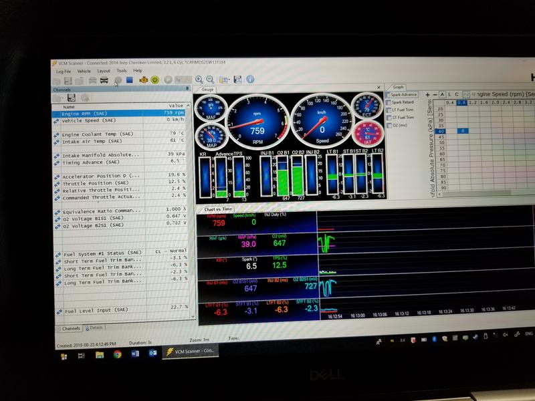Click the VCM Scanner taskbar button

pos(190,351)
